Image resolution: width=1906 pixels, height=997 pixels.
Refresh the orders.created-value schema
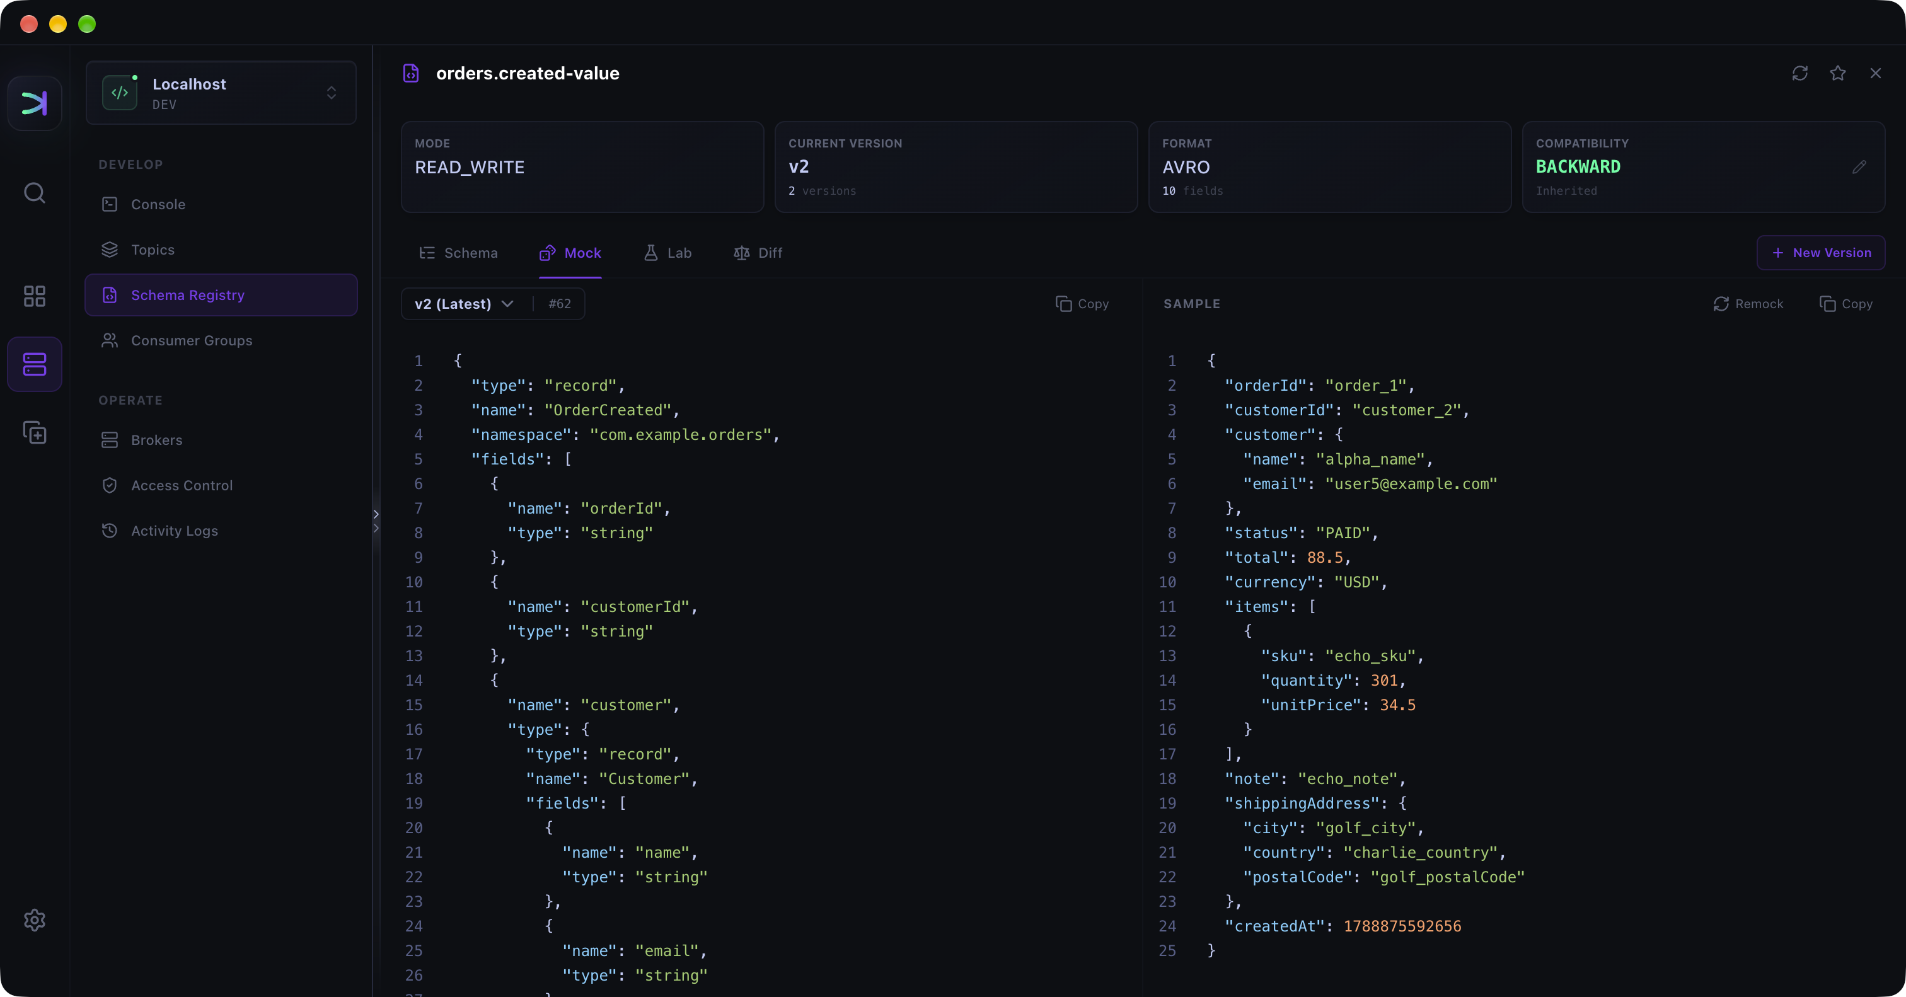(1799, 73)
